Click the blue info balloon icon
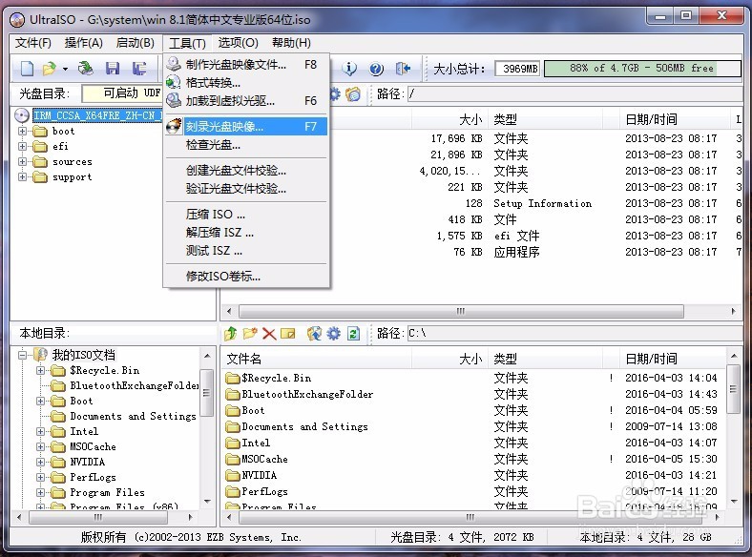The height and width of the screenshot is (557, 752). [349, 69]
